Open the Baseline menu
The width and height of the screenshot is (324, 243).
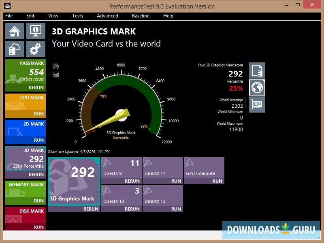click(x=141, y=16)
